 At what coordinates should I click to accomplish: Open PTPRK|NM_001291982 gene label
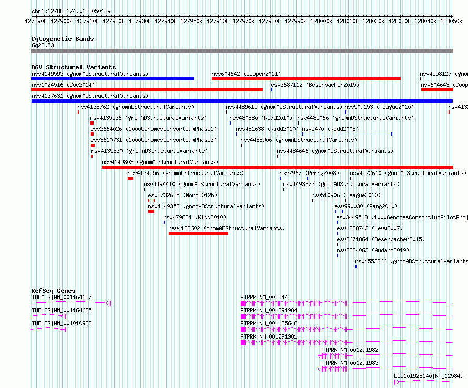[350, 350]
